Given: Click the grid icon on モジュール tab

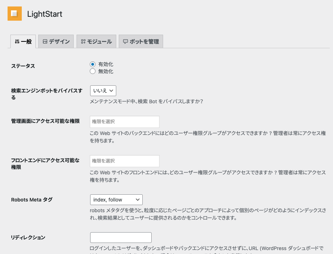Looking at the screenshot, I should pos(83,41).
